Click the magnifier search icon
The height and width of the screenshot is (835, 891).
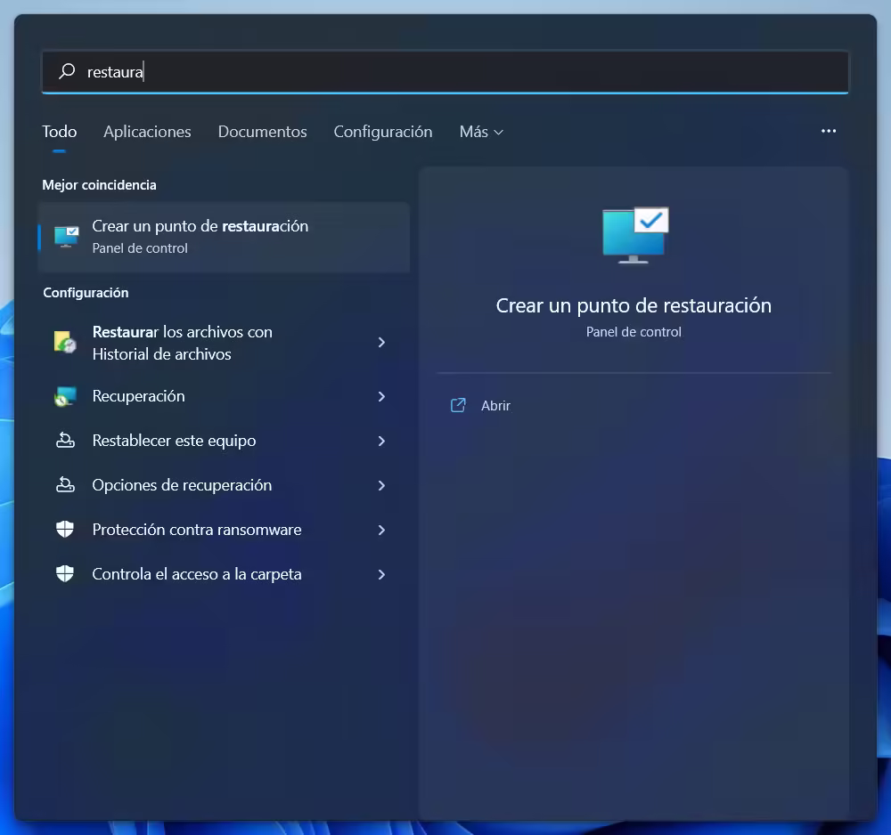67,71
